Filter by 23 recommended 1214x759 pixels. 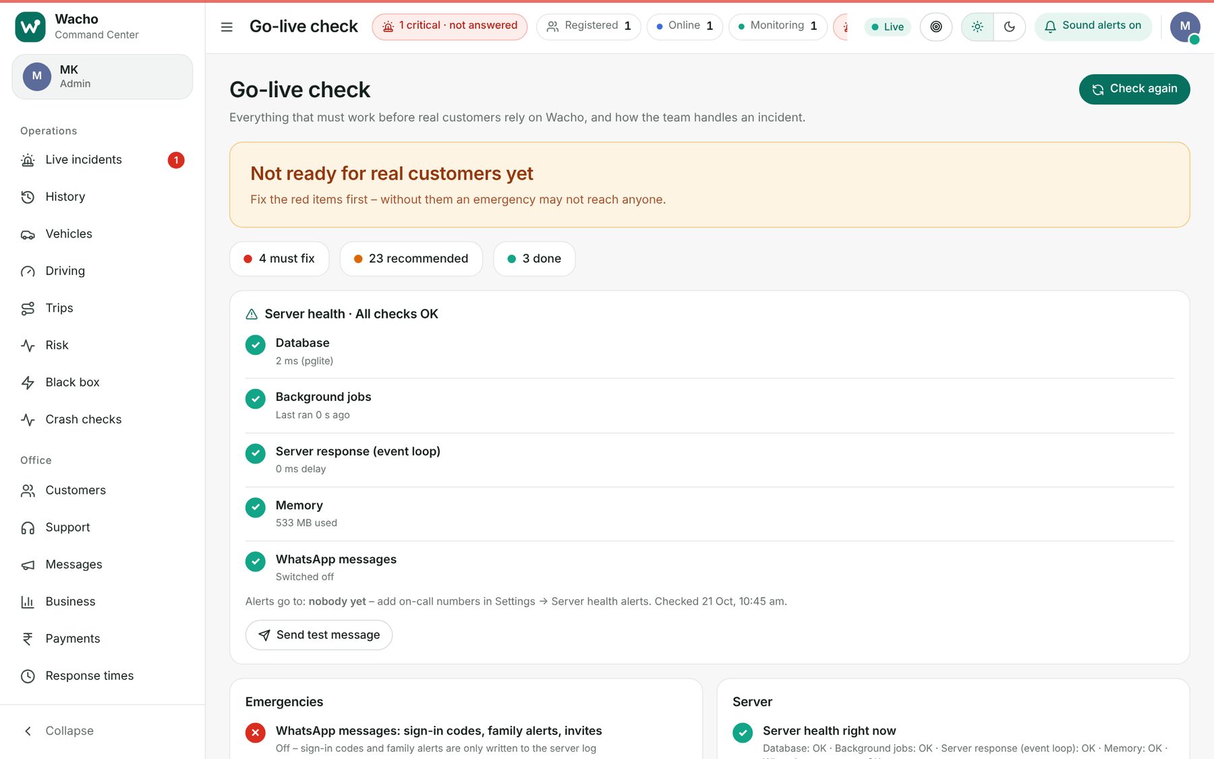tap(411, 259)
